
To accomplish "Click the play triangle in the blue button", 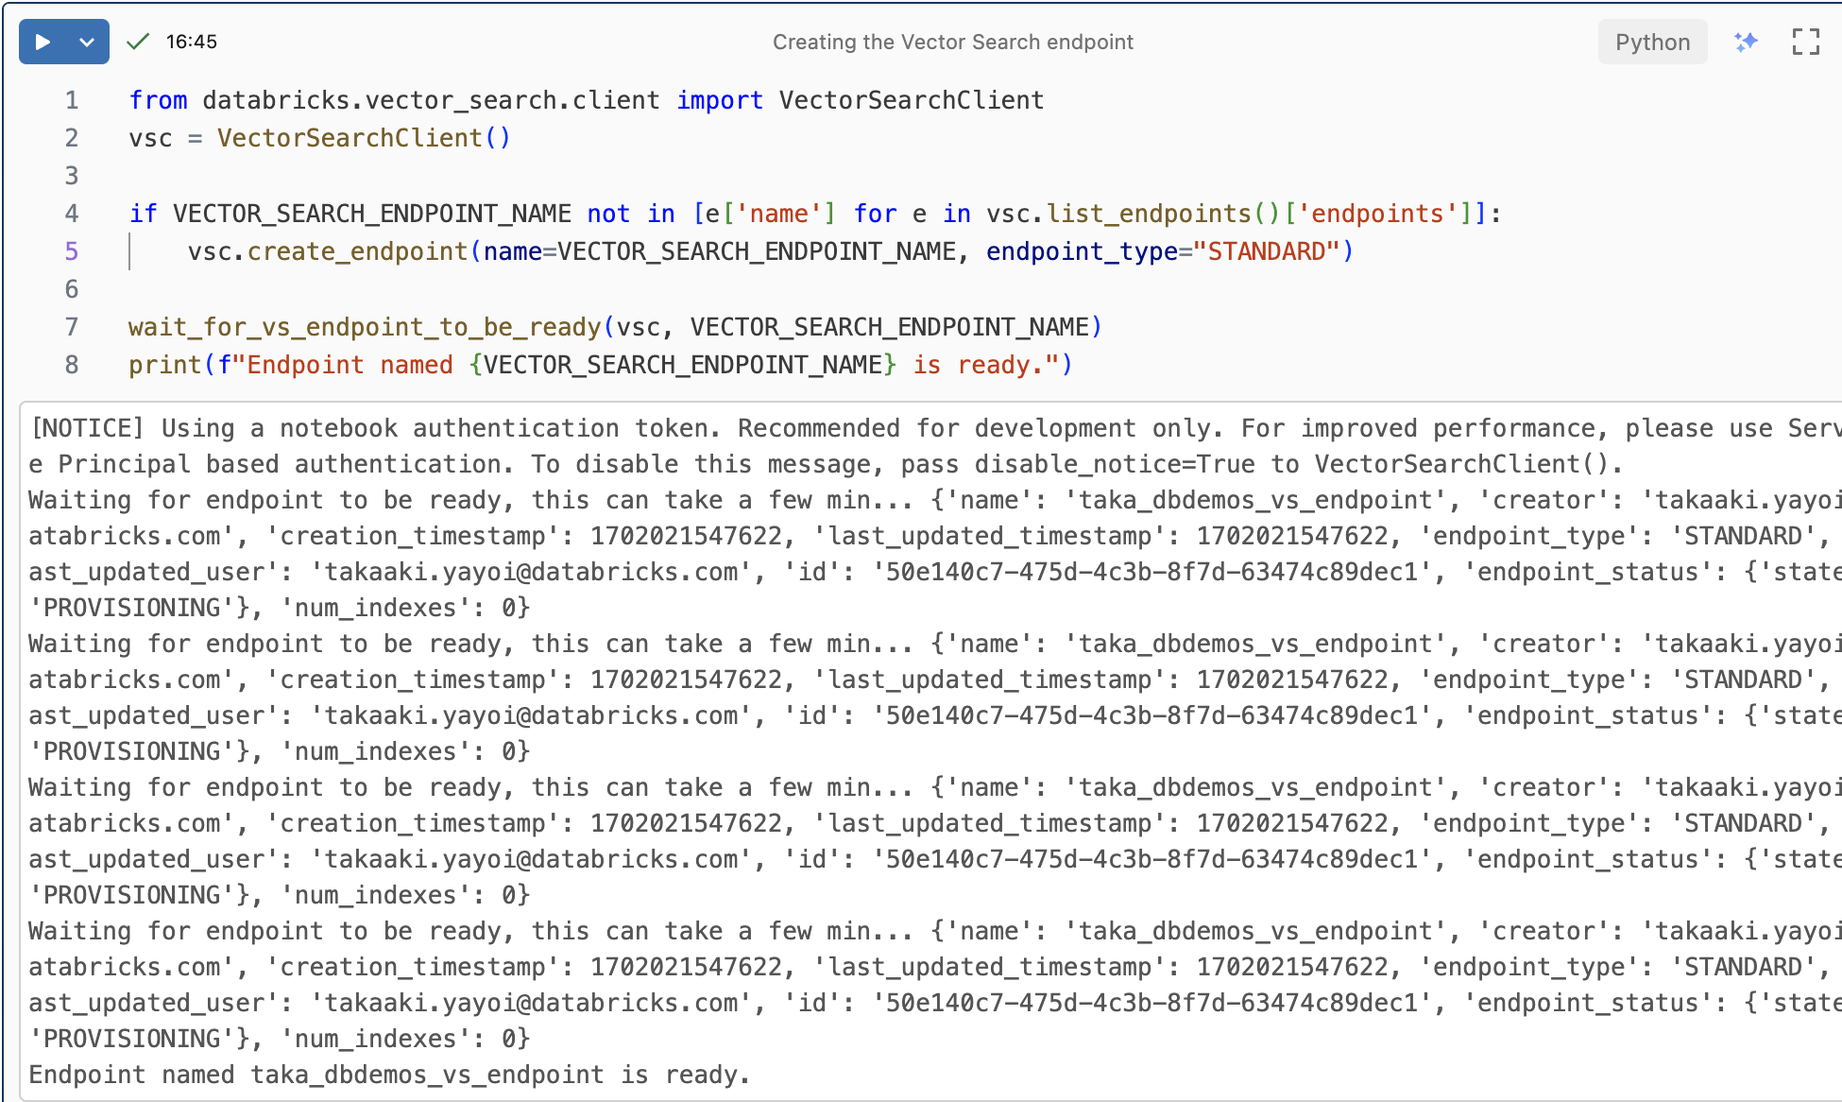I will (42, 42).
